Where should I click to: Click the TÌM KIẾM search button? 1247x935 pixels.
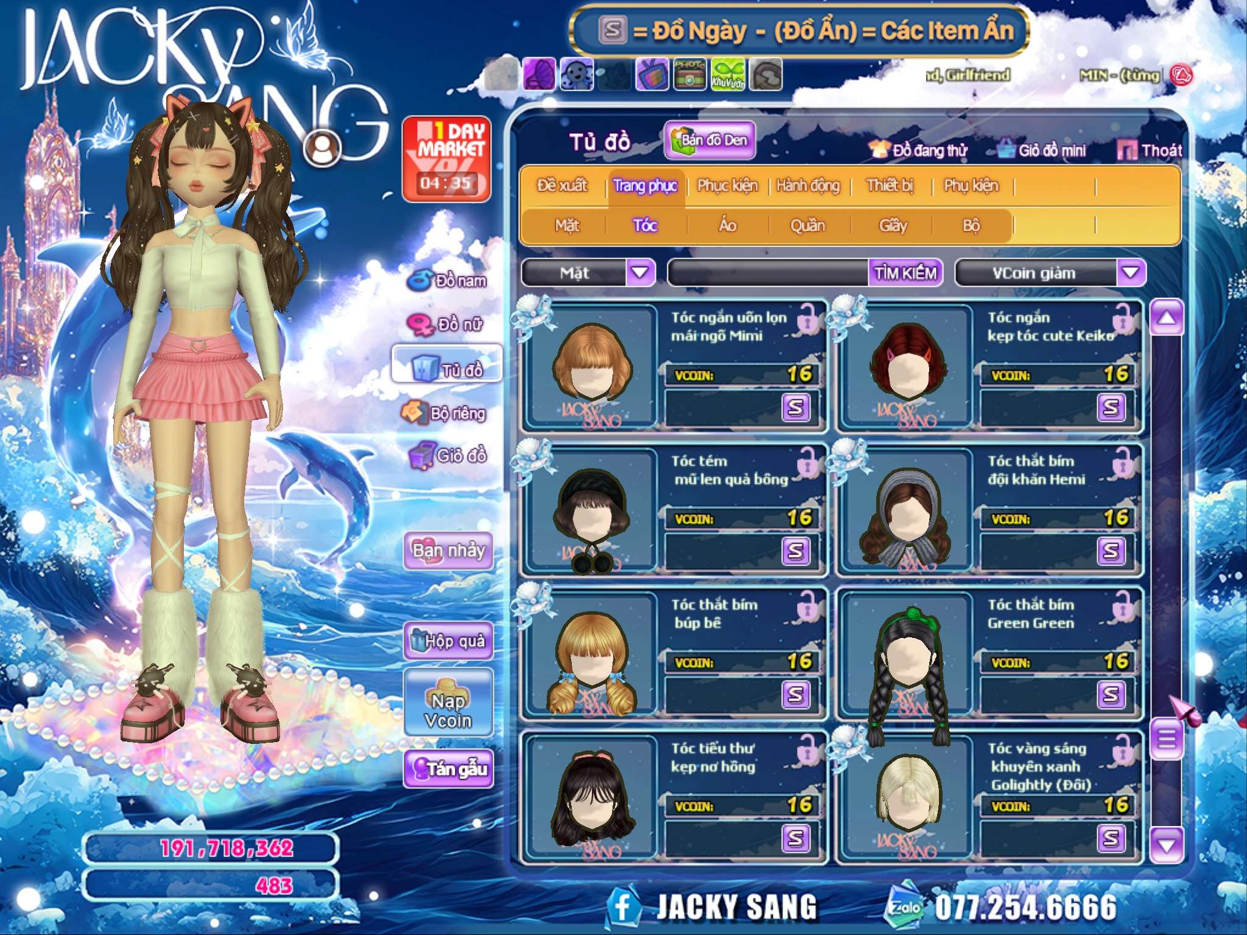pyautogui.click(x=905, y=272)
